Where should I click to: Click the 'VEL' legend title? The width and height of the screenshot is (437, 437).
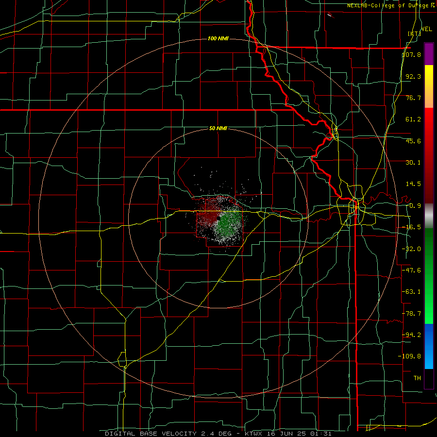[427, 29]
